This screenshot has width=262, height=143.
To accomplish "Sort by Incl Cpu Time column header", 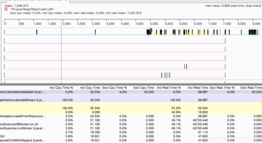I will (90, 88).
